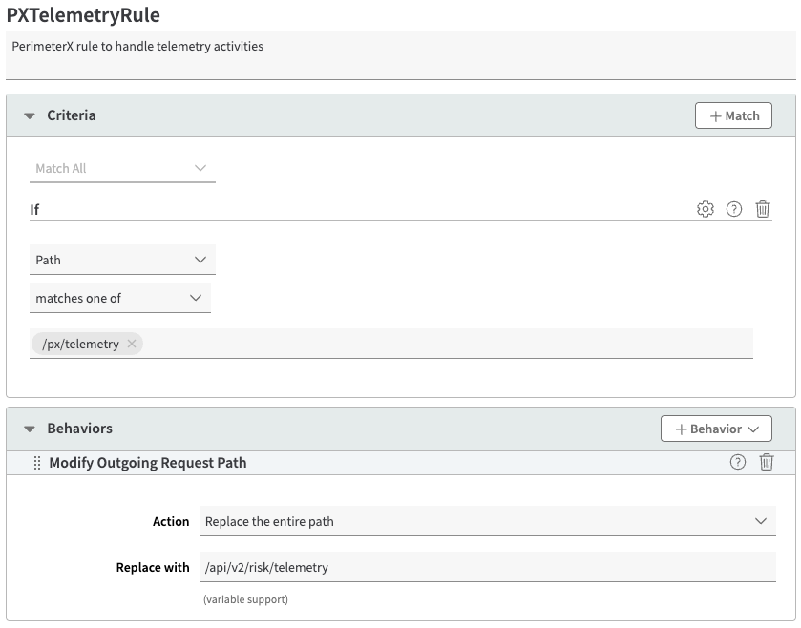Viewport: 801px width, 628px height.
Task: Click the PXTelemetryRule rule title
Action: pyautogui.click(x=83, y=15)
